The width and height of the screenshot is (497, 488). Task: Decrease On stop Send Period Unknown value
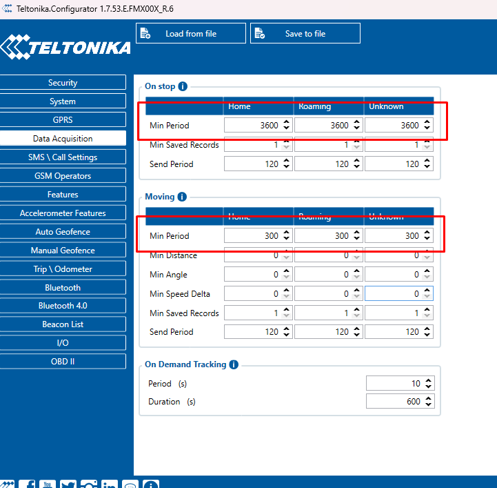[427, 166]
